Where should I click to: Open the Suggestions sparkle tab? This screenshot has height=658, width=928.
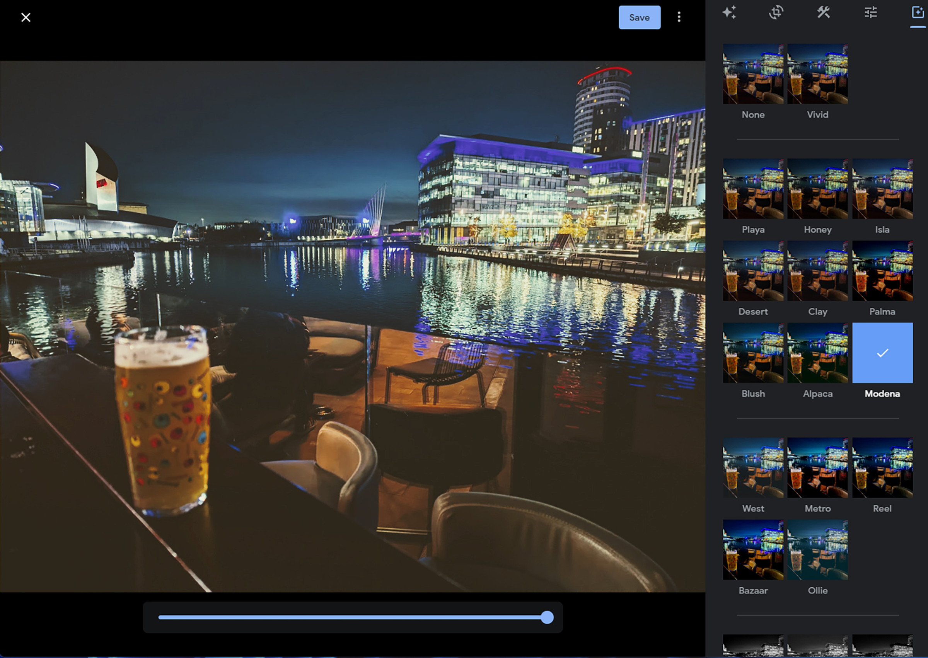(x=729, y=12)
